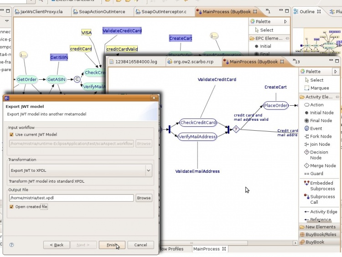Toggle the Use current JWT Model checkbox
Screen dimensions: 342x257
[x=12, y=134]
